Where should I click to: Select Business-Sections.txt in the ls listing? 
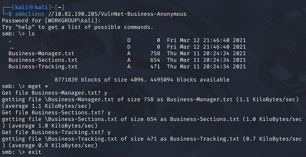(43, 60)
